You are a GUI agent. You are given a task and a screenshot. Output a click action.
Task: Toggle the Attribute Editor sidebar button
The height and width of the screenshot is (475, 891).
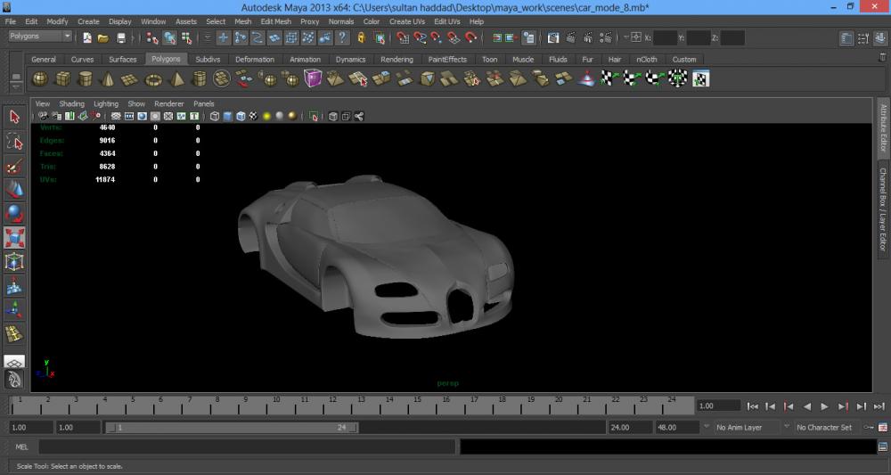point(883,127)
